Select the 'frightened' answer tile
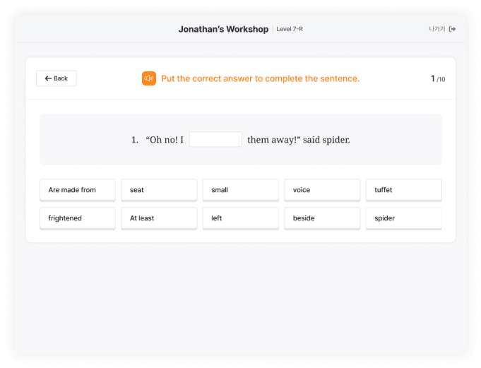This screenshot has width=481, height=368. click(78, 218)
